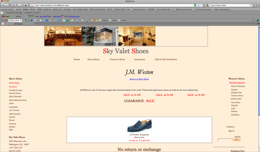
Task: Click the browser URL address field
Action: (x=114, y=5)
